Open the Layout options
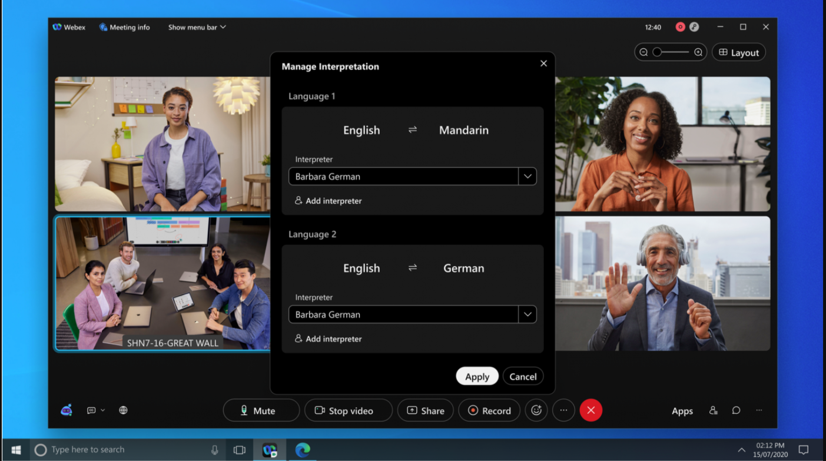Image resolution: width=826 pixels, height=461 pixels. (x=739, y=52)
